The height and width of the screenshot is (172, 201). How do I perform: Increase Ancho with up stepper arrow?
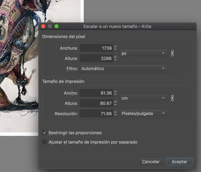(115, 91)
